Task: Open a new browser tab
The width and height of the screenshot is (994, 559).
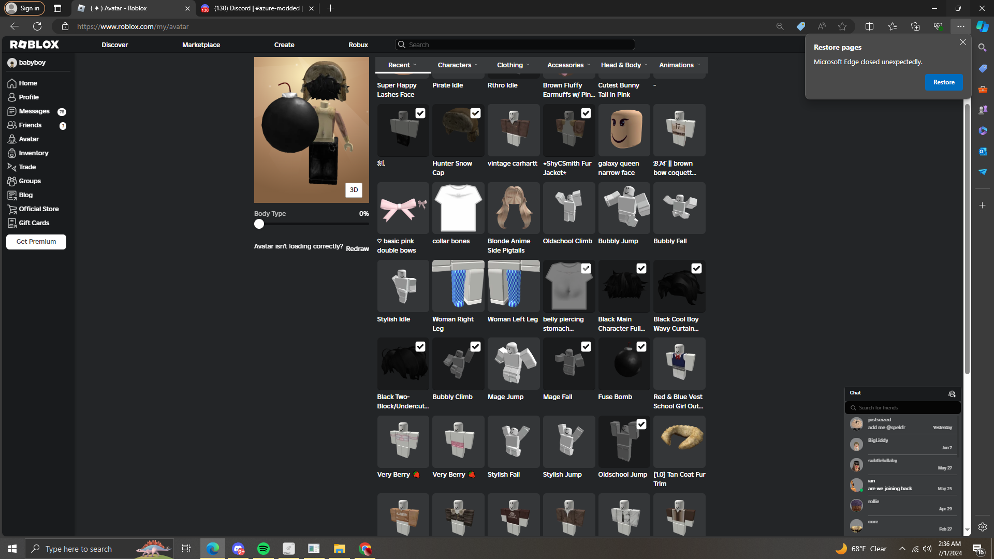Action: pyautogui.click(x=330, y=8)
